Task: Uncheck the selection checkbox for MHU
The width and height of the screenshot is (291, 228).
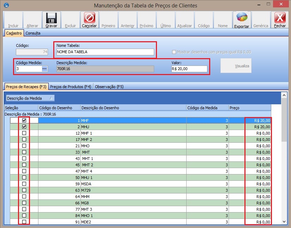Action: coord(24,127)
